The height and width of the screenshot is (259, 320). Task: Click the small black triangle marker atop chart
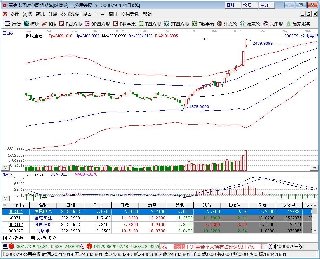click(204, 39)
